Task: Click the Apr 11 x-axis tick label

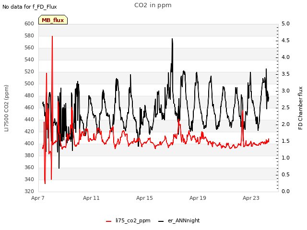Action: coord(91,198)
